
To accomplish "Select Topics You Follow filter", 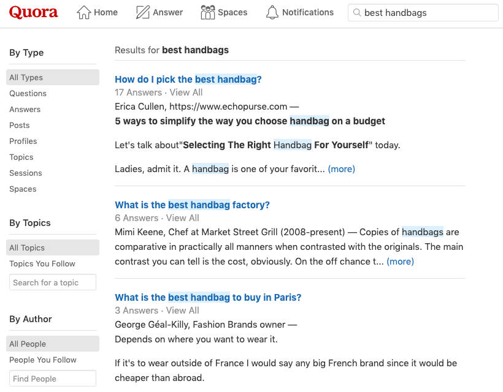I will pos(42,263).
